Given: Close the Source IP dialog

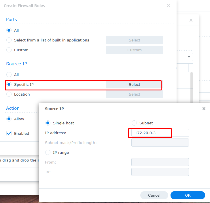Looking at the screenshot, I should [204, 109].
